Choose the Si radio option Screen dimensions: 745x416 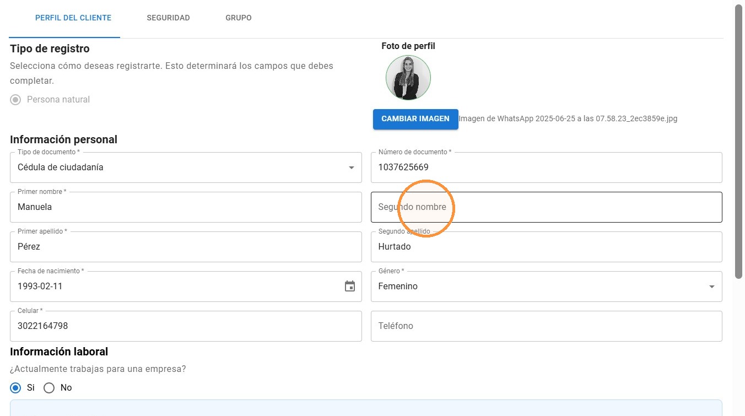(x=16, y=388)
